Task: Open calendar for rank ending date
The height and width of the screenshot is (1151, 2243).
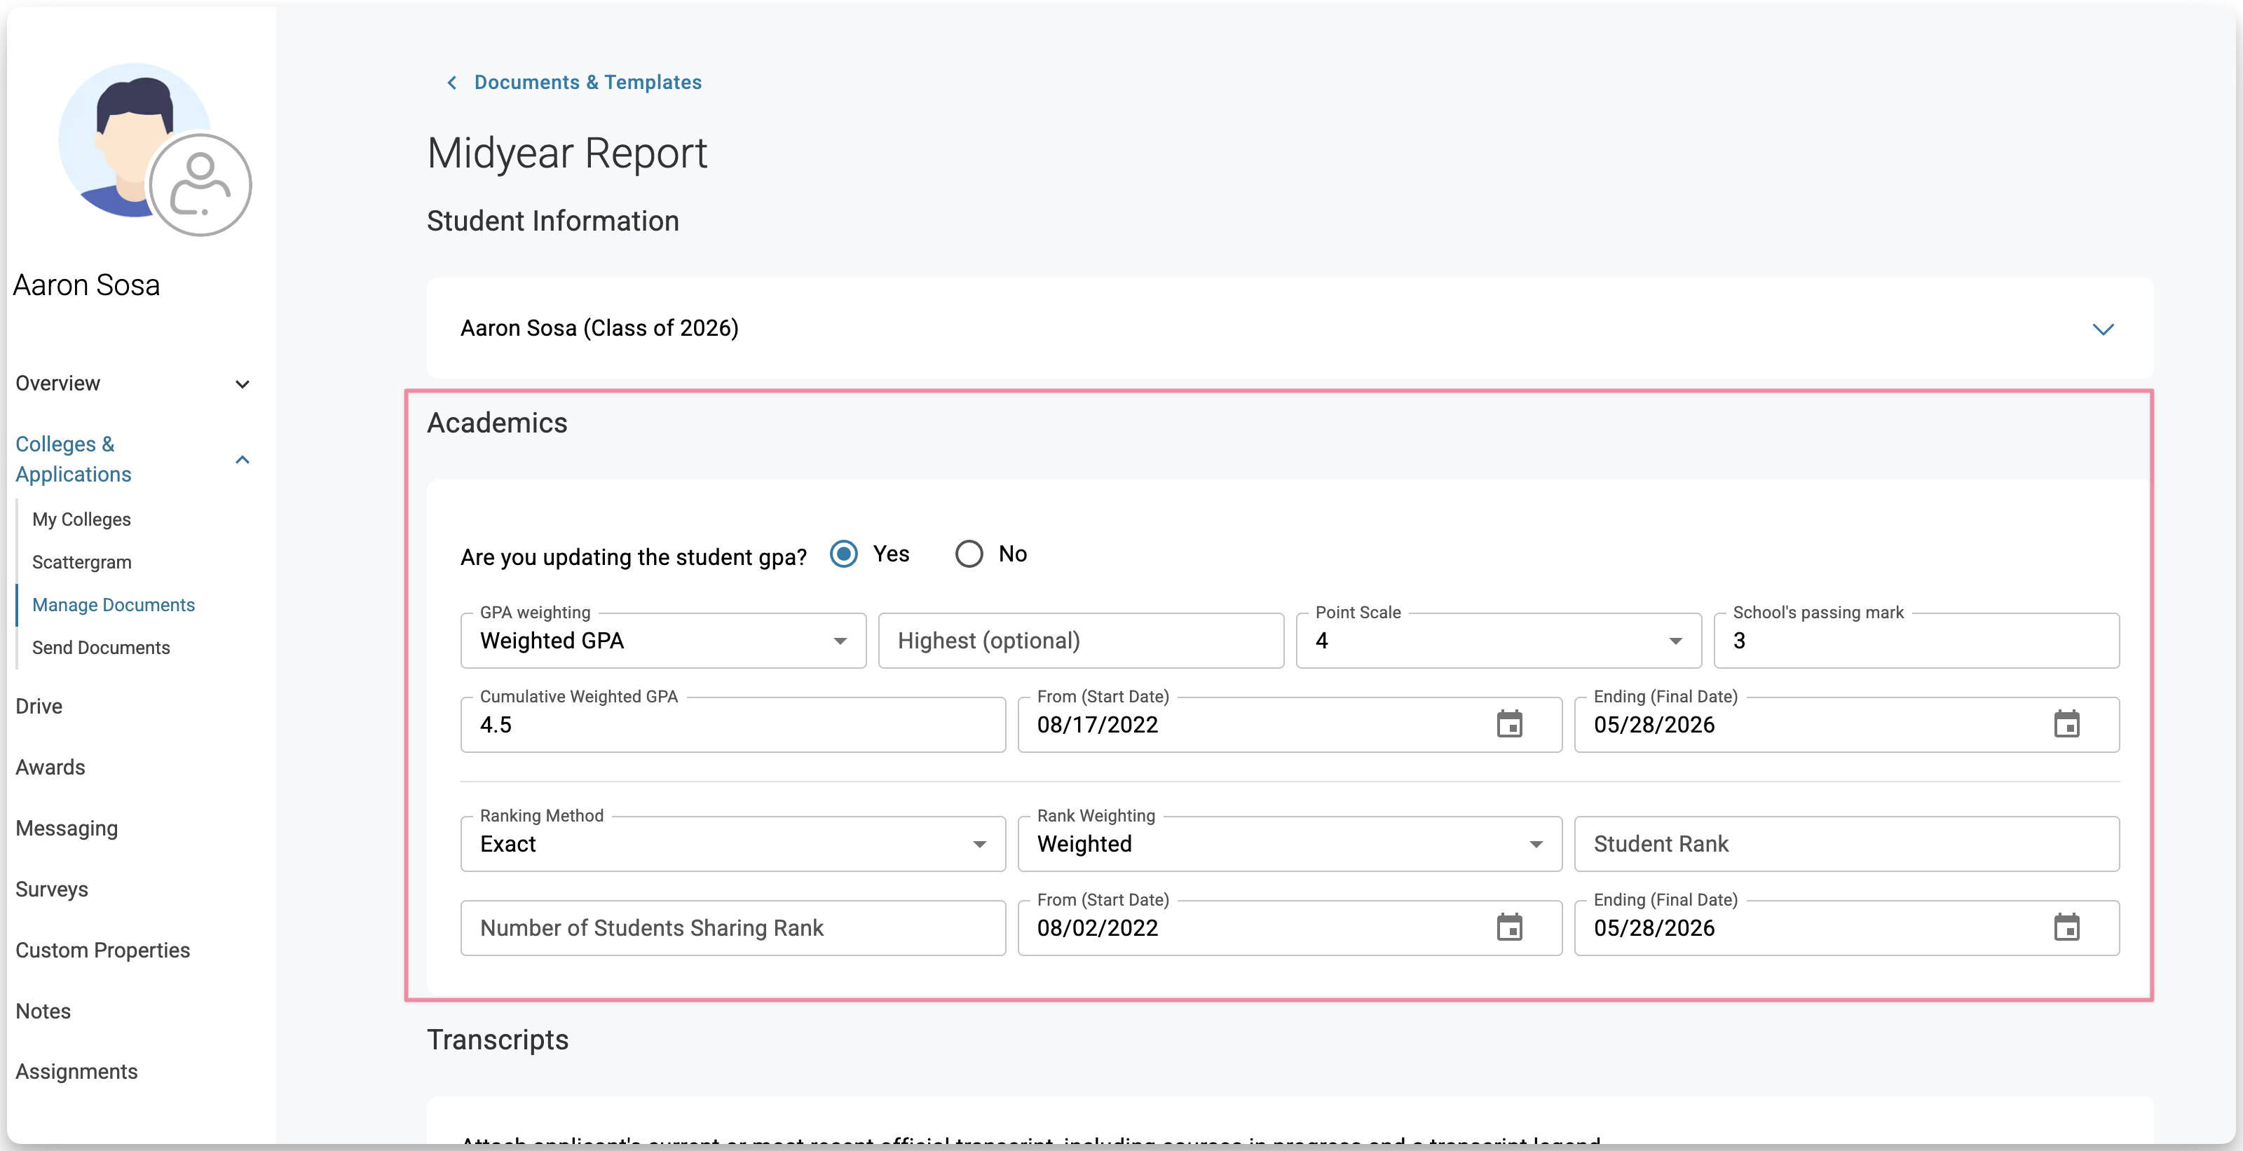Action: [x=2066, y=927]
